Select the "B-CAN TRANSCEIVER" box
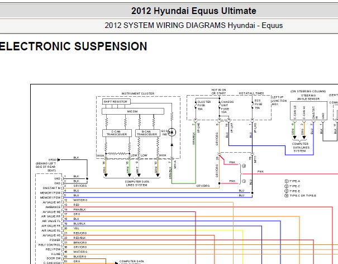The width and height of the screenshot is (338, 264). [147, 133]
